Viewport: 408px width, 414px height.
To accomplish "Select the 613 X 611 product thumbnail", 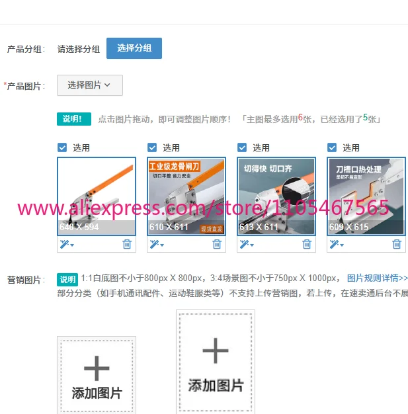I will click(276, 196).
